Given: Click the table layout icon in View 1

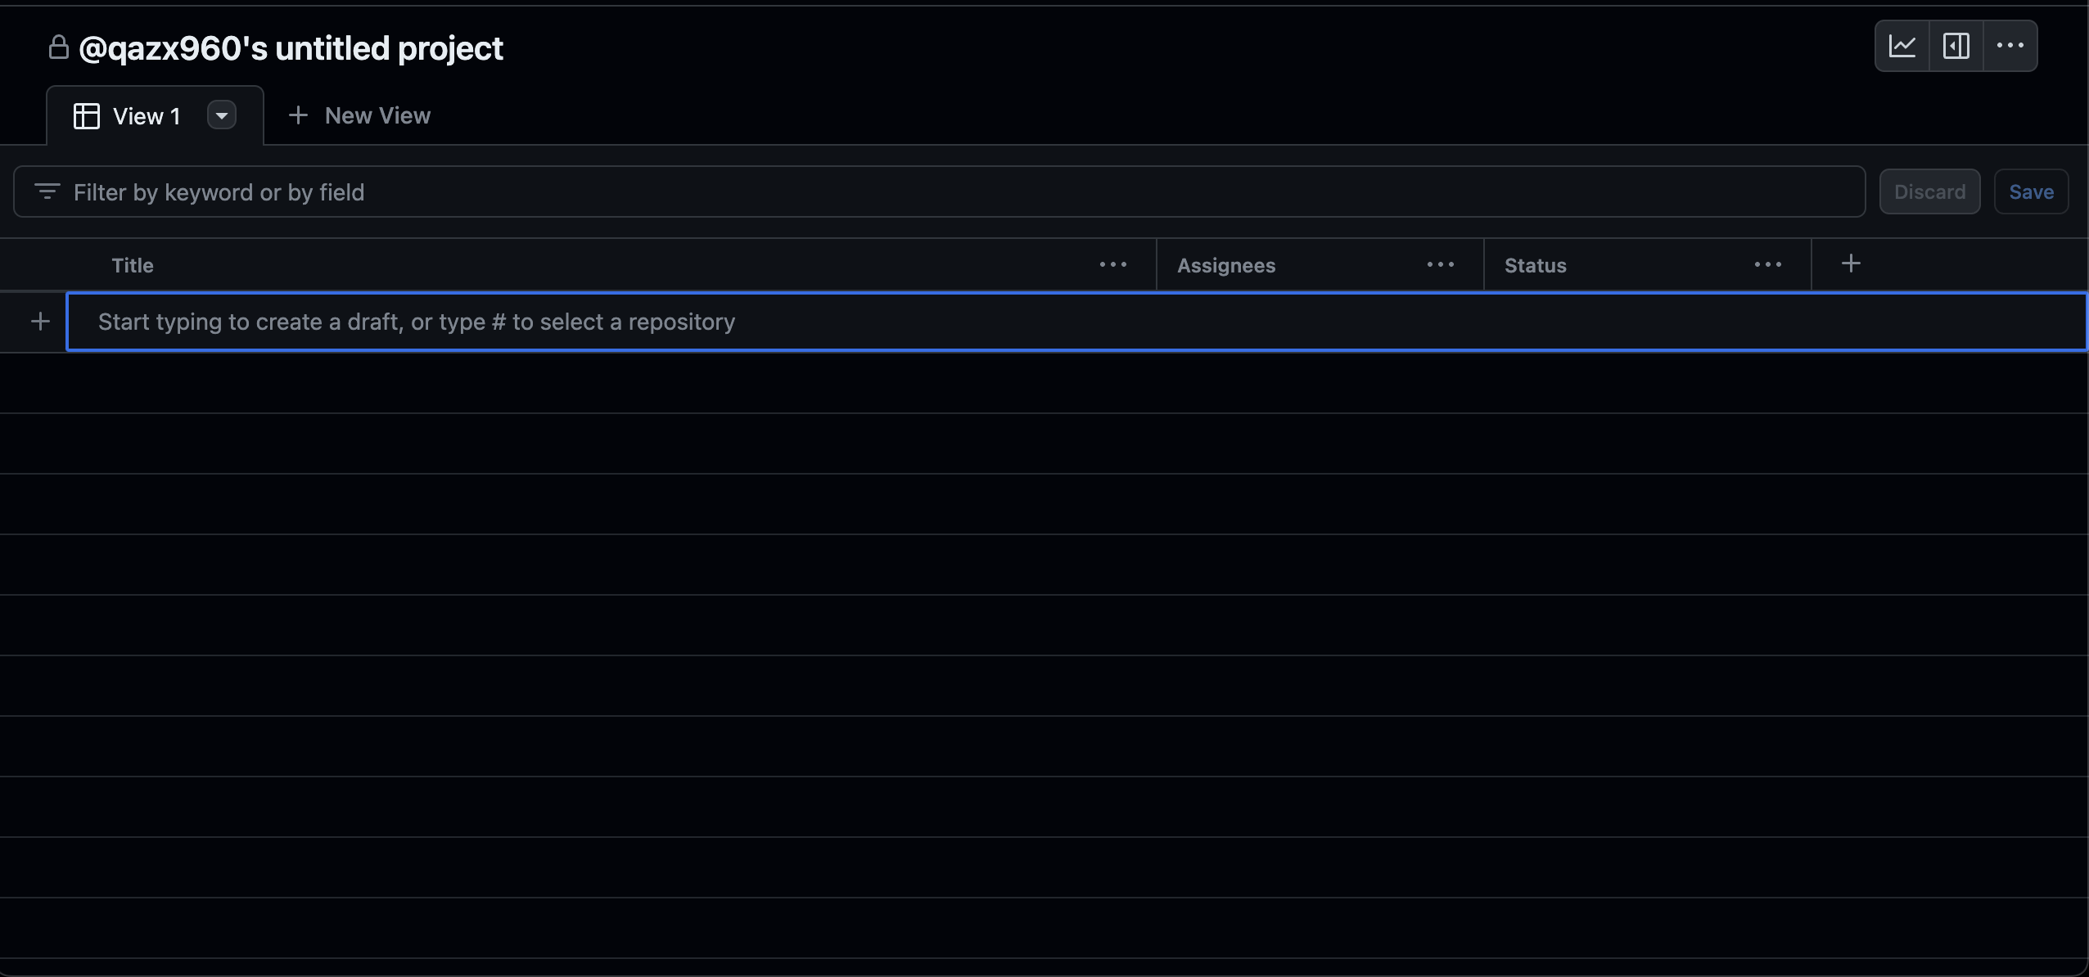Looking at the screenshot, I should pos(87,116).
